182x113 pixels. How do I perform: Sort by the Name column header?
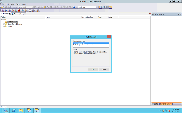(x=64, y=17)
